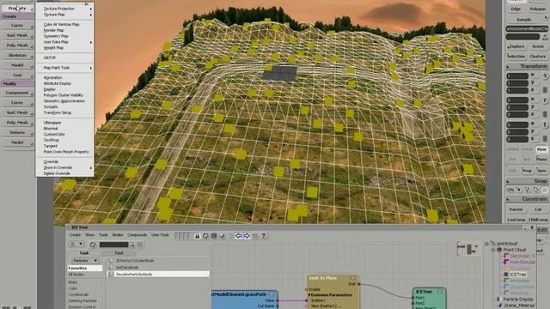Toggle the Plane transform option
550x309 pixels.
pyautogui.click(x=541, y=159)
